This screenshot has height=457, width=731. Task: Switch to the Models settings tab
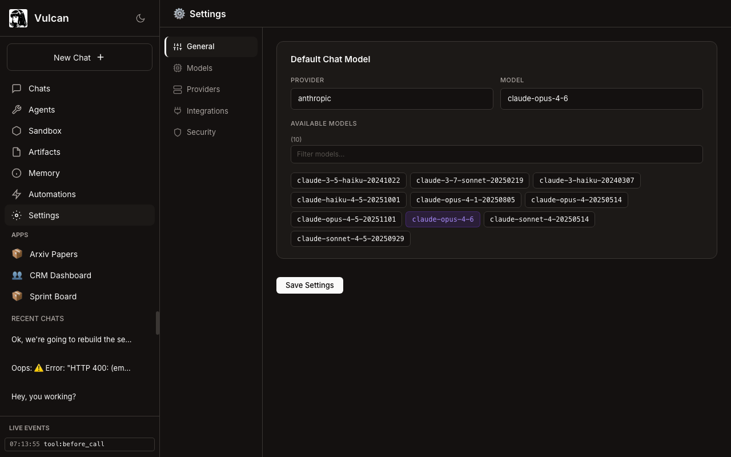point(199,68)
